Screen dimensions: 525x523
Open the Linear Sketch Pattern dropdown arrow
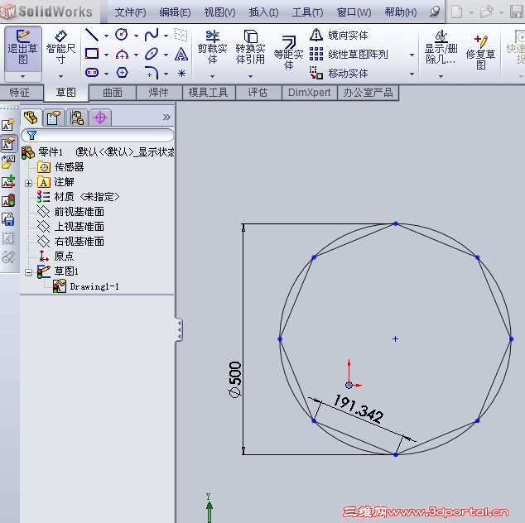412,55
